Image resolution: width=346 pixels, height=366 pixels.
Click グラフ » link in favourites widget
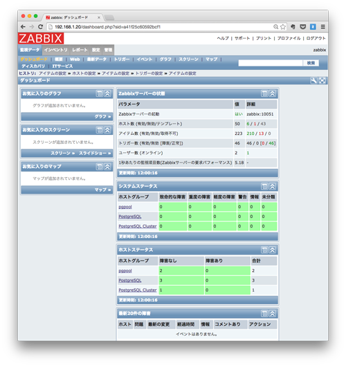102,116
